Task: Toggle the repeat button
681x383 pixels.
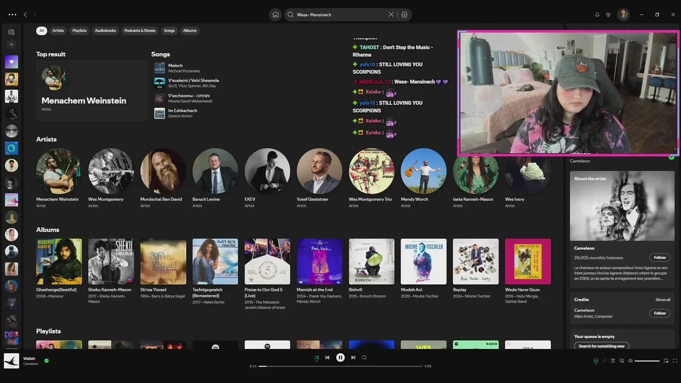Action: 364,357
